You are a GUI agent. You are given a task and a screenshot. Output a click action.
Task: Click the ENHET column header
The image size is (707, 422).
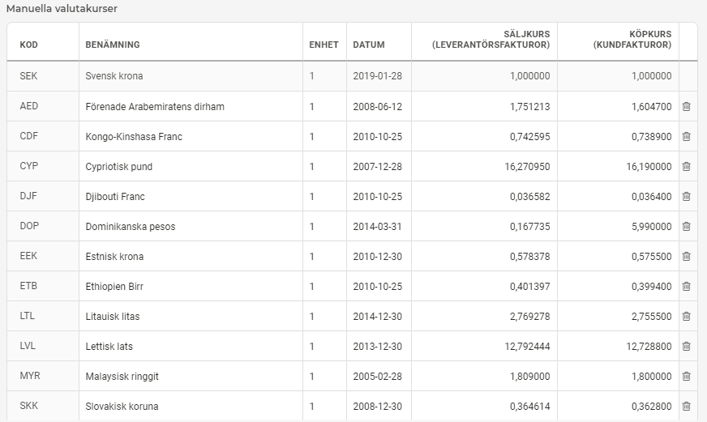tap(324, 45)
